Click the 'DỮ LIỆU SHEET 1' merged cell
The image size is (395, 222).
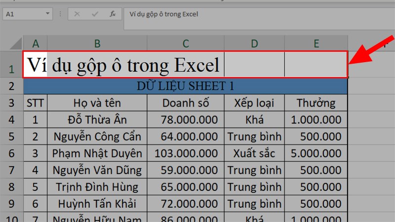(x=186, y=86)
